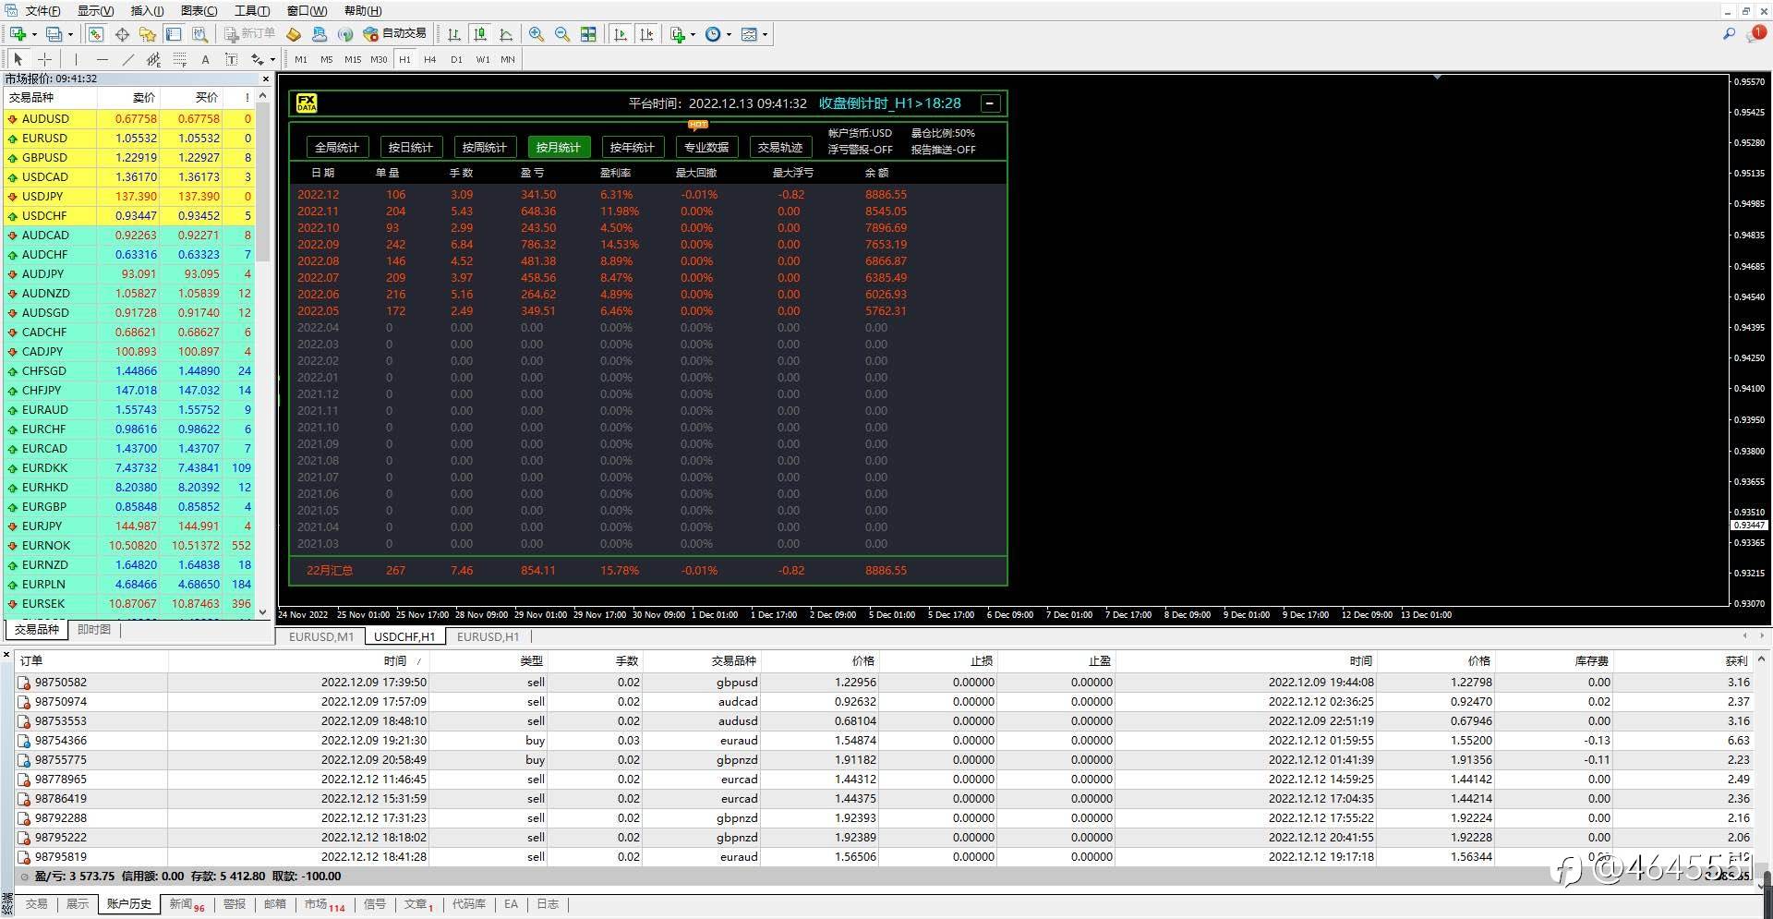Switch chart to candlestick display
Viewport: 1773px width, 919px height.
[x=479, y=34]
